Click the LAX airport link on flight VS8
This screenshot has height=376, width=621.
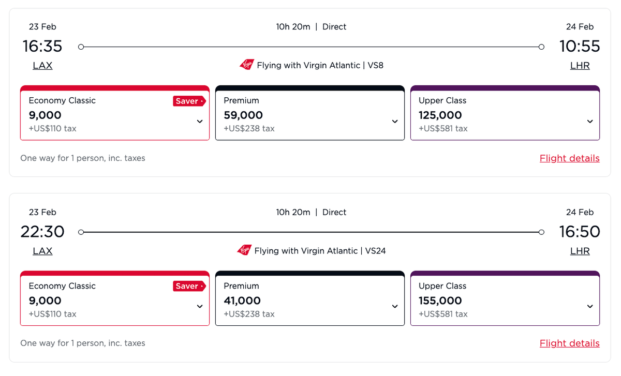42,65
